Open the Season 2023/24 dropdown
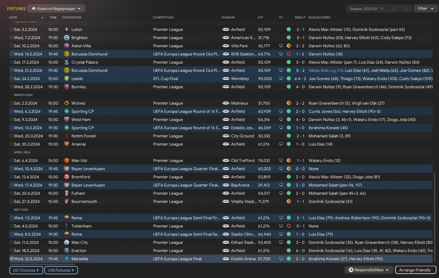 (367, 9)
